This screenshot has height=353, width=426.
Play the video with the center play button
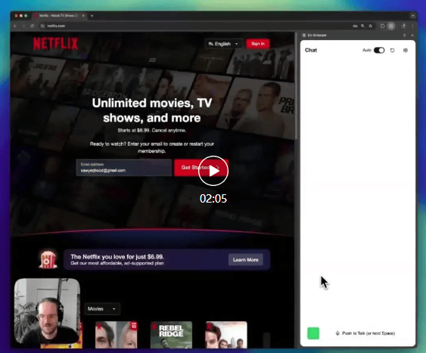click(213, 171)
